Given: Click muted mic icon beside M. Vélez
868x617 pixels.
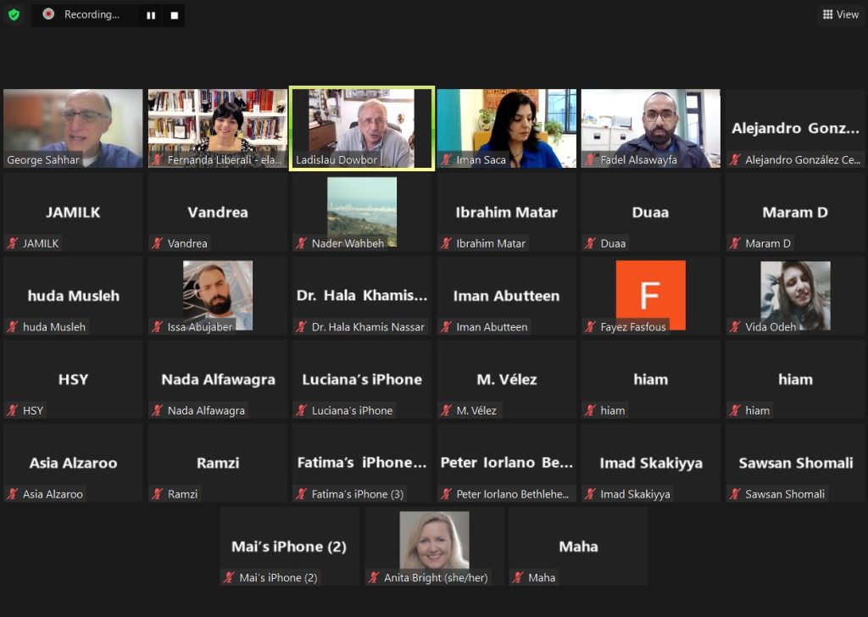Looking at the screenshot, I should 447,410.
